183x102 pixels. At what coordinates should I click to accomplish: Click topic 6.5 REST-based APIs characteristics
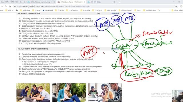54,69
